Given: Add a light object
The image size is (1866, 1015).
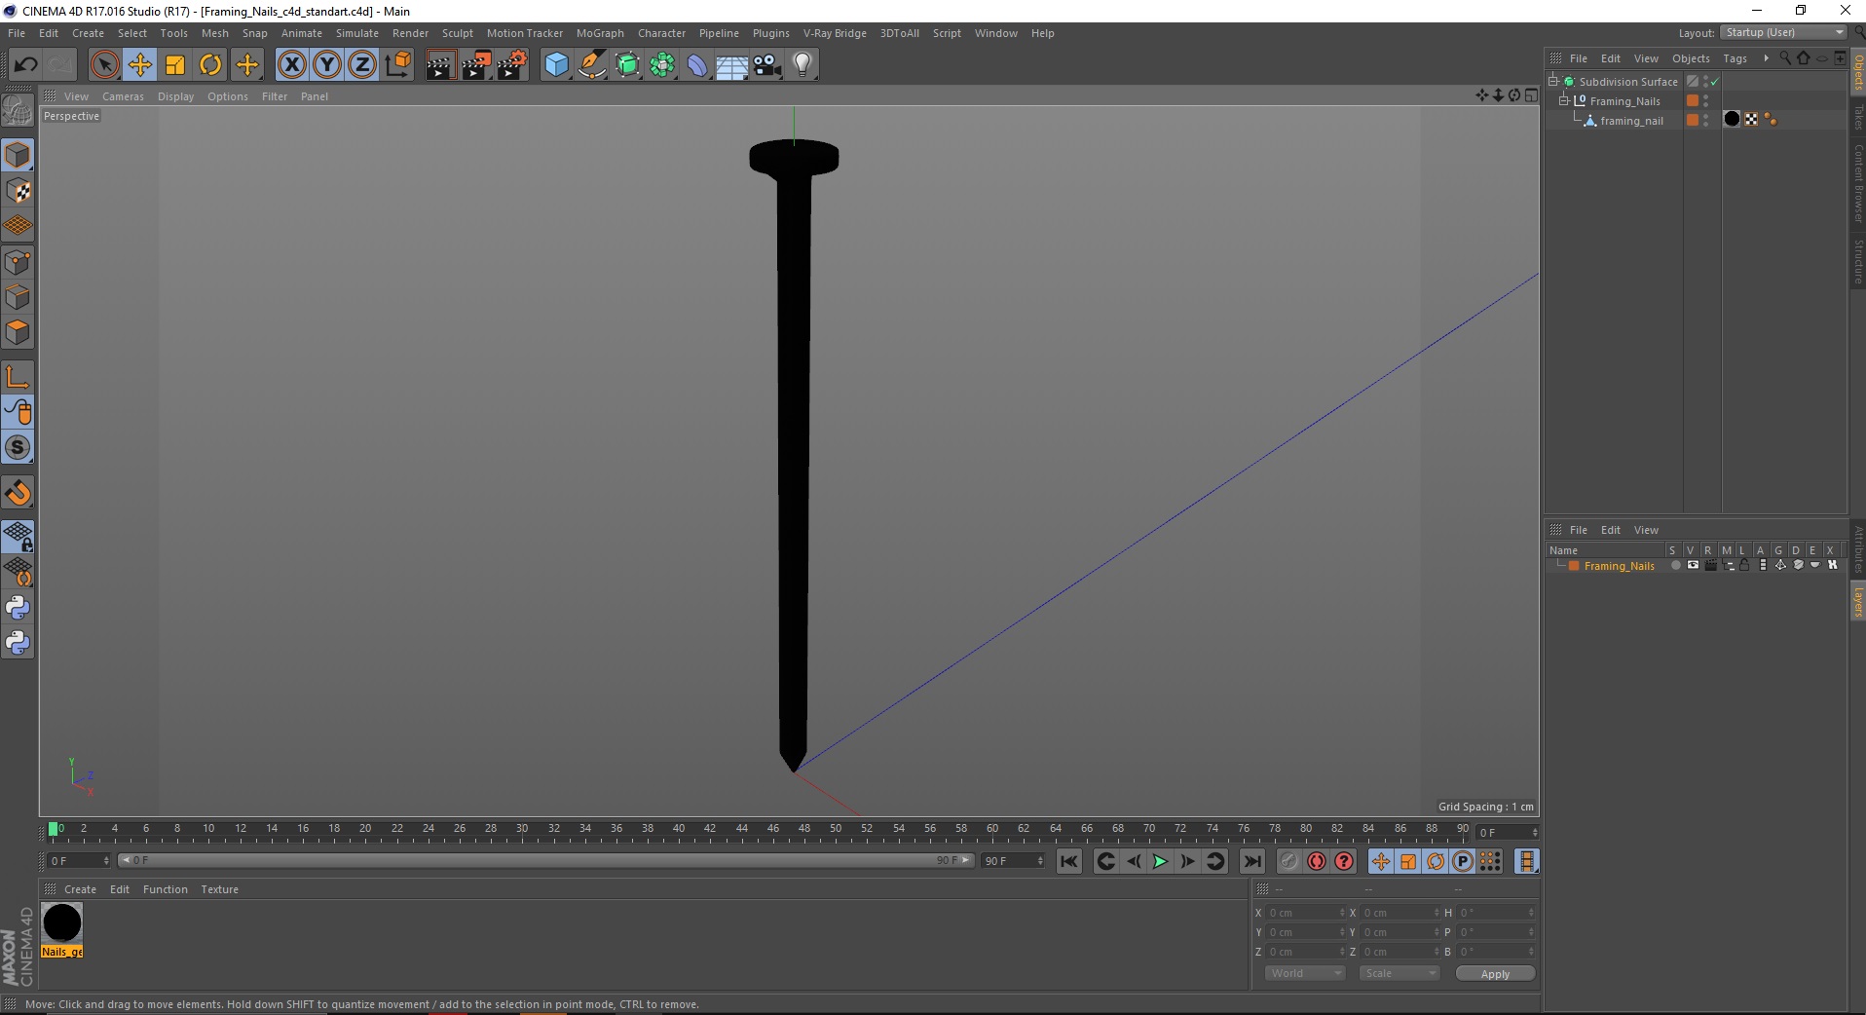Looking at the screenshot, I should pos(802,65).
